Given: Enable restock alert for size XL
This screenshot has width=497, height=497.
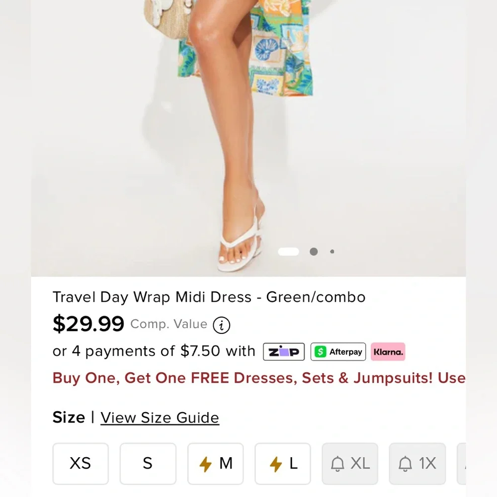Looking at the screenshot, I should pyautogui.click(x=350, y=464).
